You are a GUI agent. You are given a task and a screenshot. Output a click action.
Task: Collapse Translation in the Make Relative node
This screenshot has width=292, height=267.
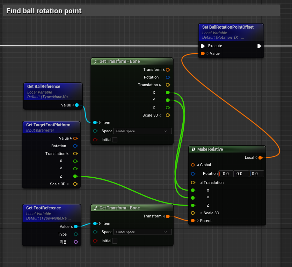tap(202, 183)
